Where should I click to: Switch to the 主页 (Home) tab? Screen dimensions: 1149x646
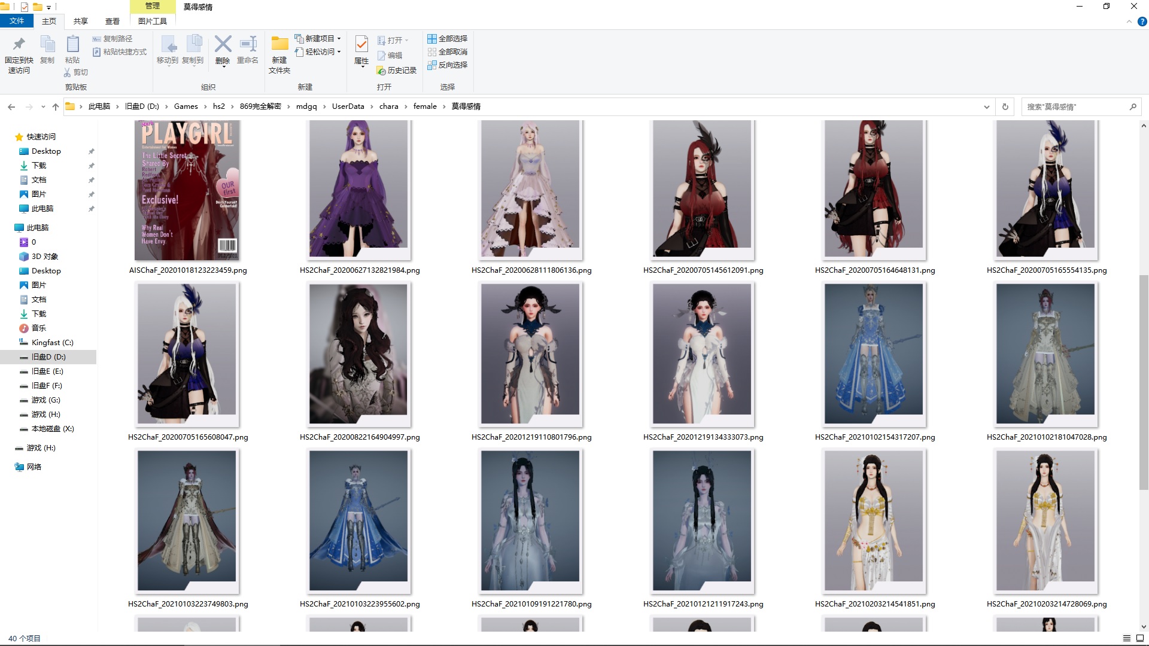point(49,21)
